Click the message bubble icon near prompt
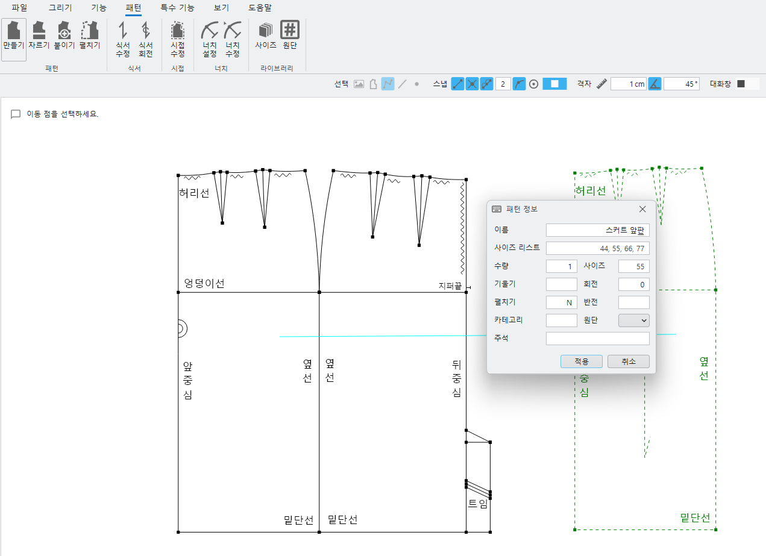Image resolution: width=766 pixels, height=556 pixels. pos(16,114)
